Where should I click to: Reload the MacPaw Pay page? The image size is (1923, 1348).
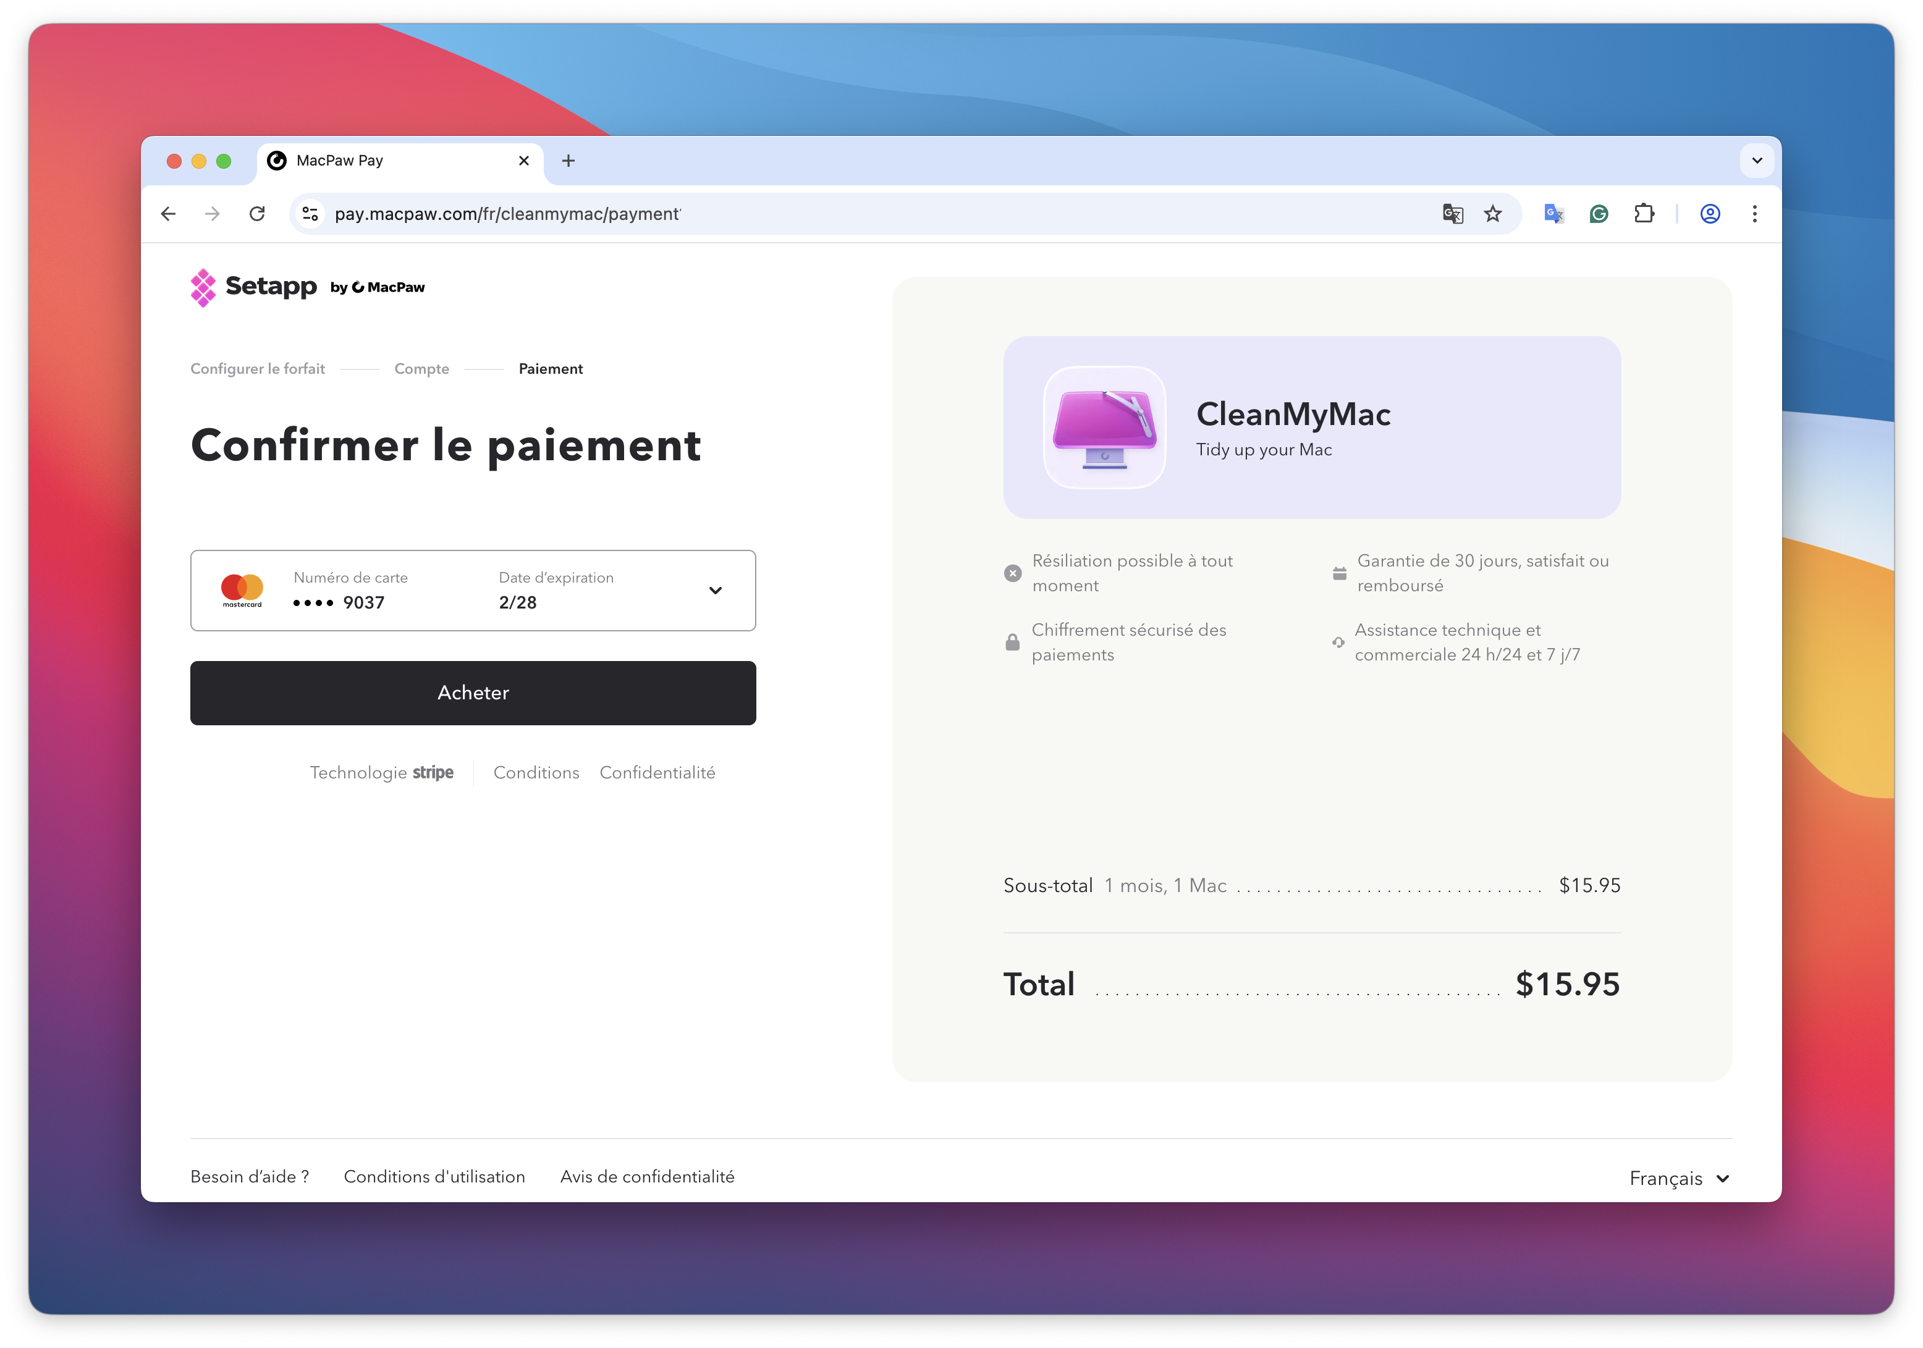pos(257,214)
